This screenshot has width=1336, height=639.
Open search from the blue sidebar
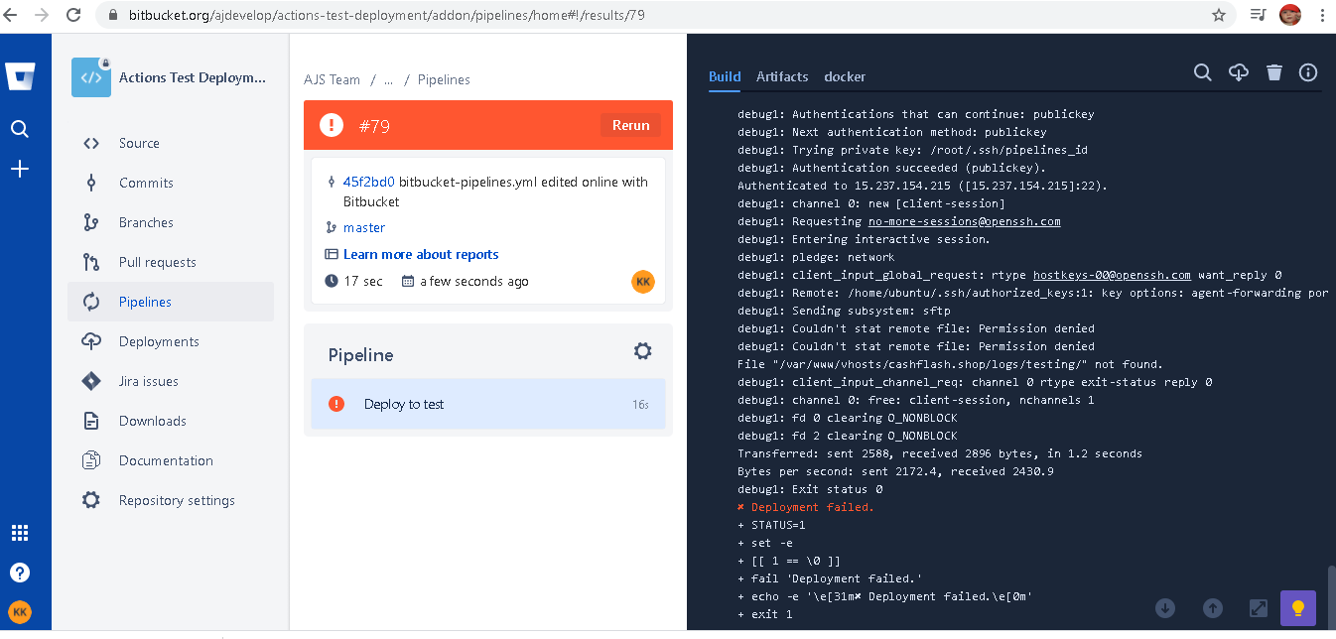(20, 129)
